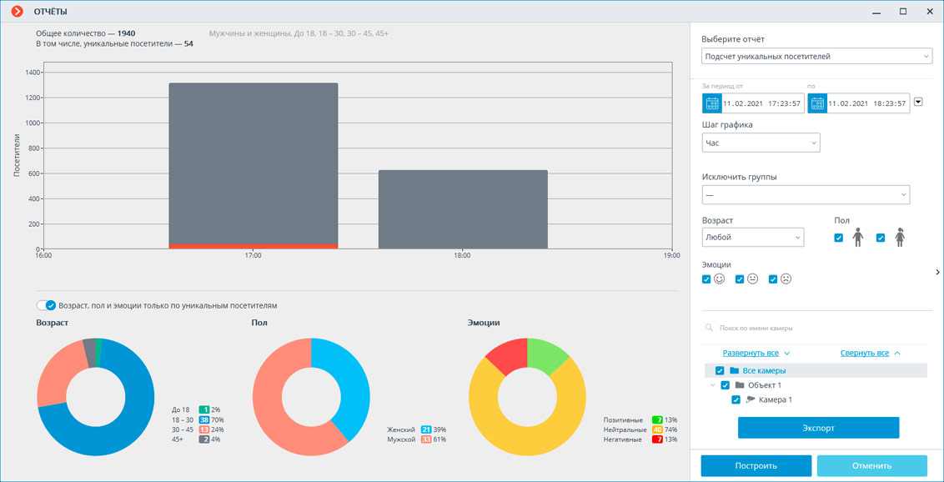Toggle unique visitors only switch
Screen dimensions: 944x482
pos(47,305)
